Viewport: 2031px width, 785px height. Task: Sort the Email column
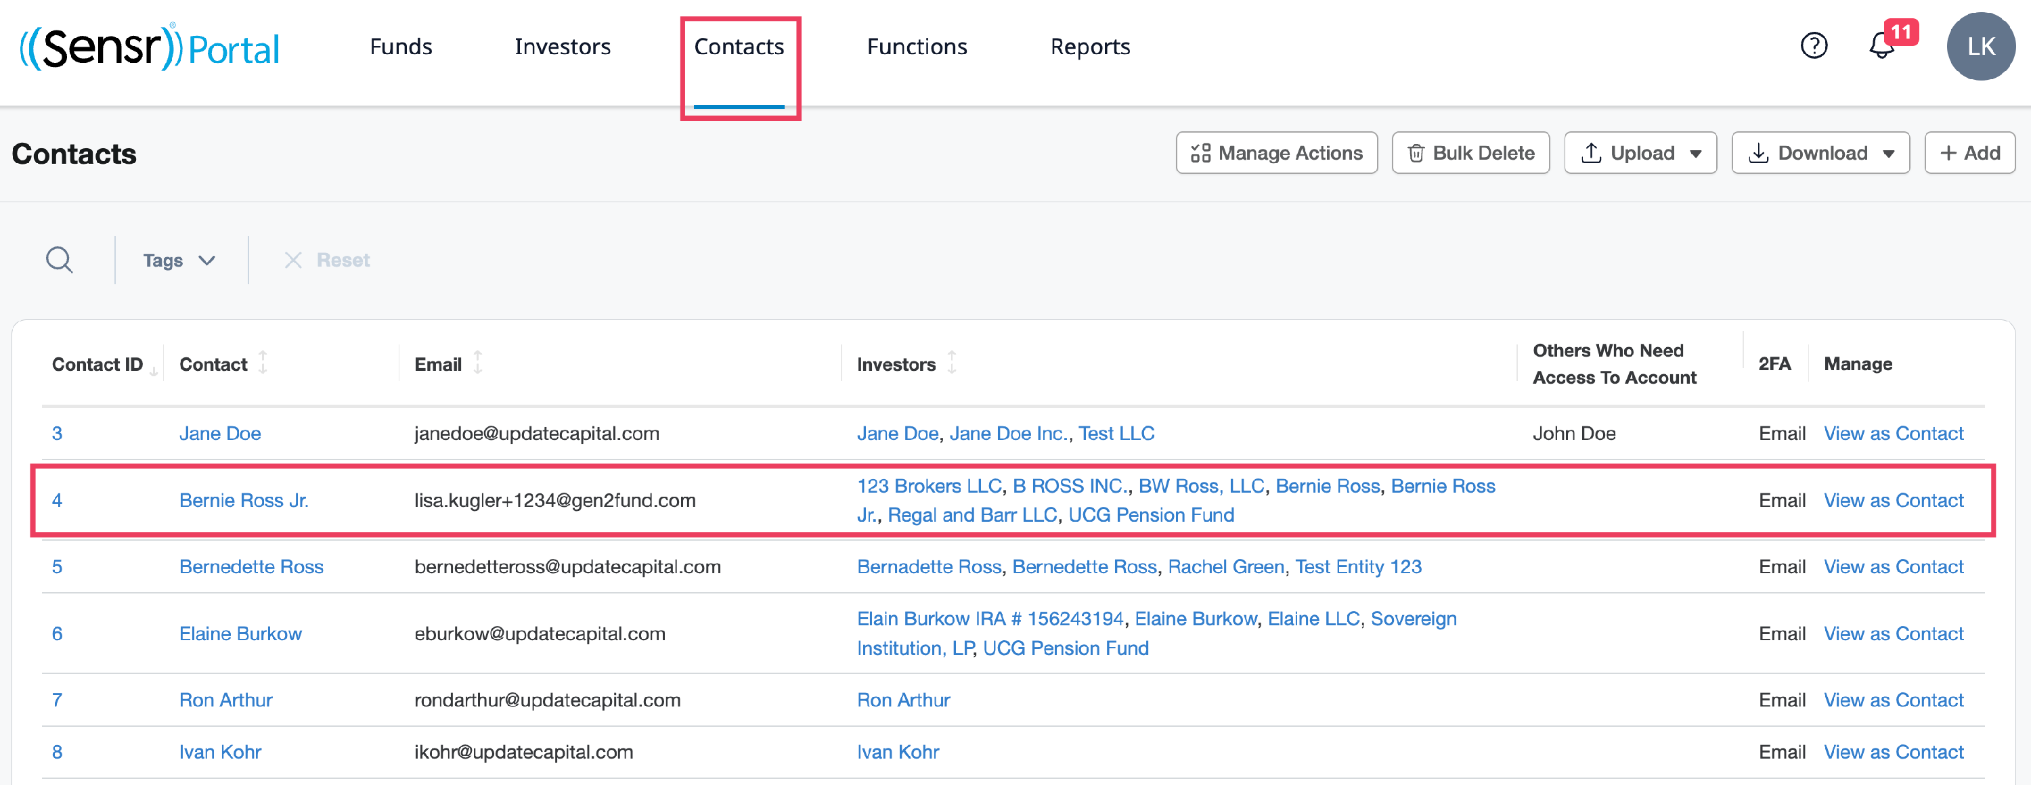[478, 363]
